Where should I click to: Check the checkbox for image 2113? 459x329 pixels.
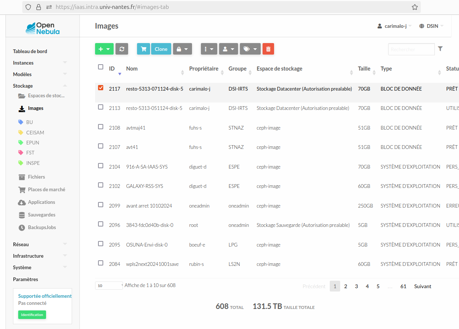[100, 107]
